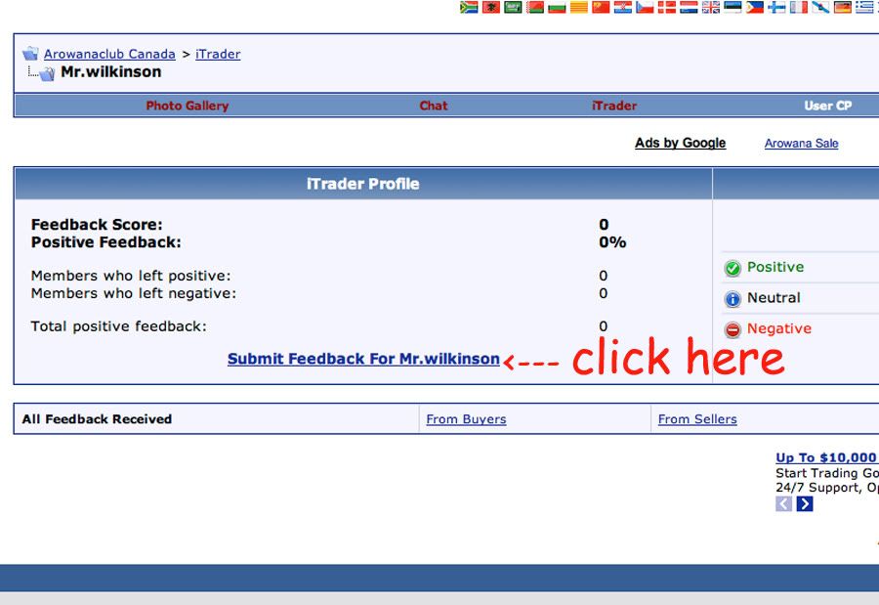Screen dimensions: 879x605
Task: Show feedback From Buyers
Action: 466,419
